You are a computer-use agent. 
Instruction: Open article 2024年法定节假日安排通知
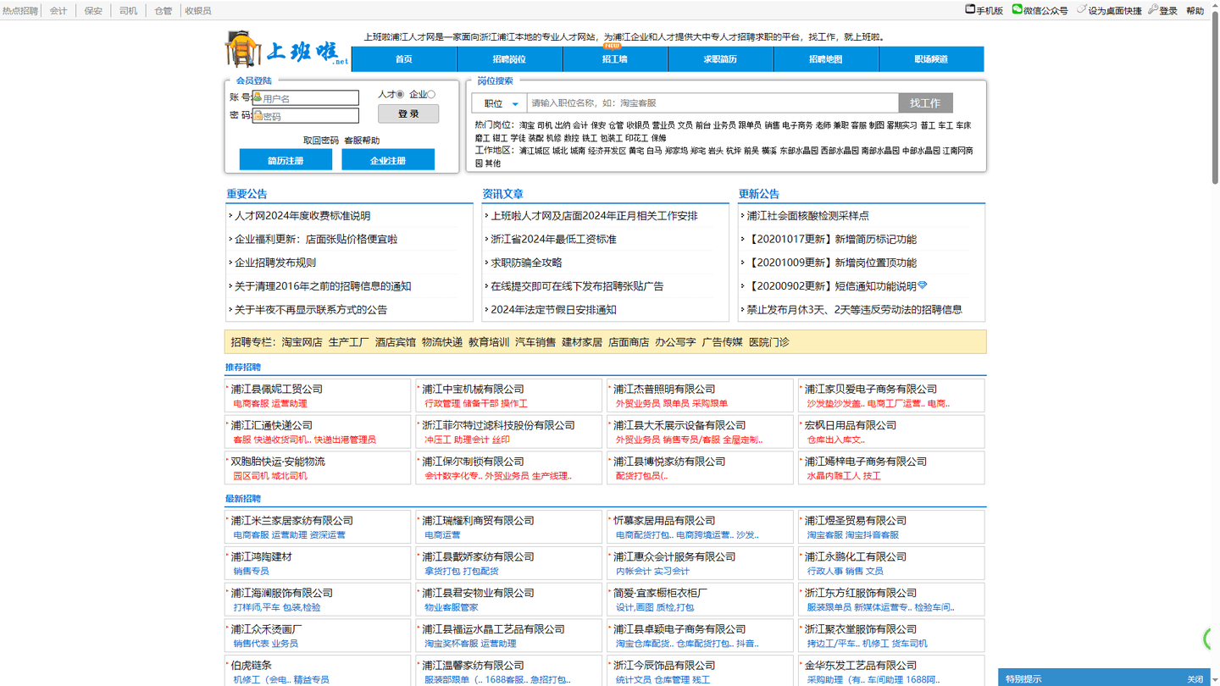click(x=553, y=310)
